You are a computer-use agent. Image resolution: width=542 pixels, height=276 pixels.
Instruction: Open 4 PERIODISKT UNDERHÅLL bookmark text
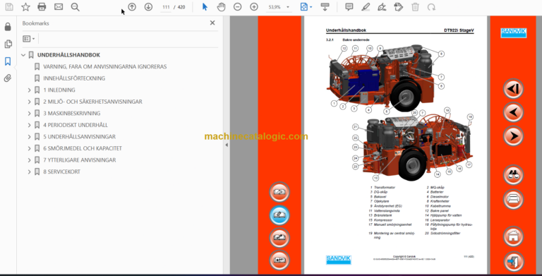click(76, 125)
